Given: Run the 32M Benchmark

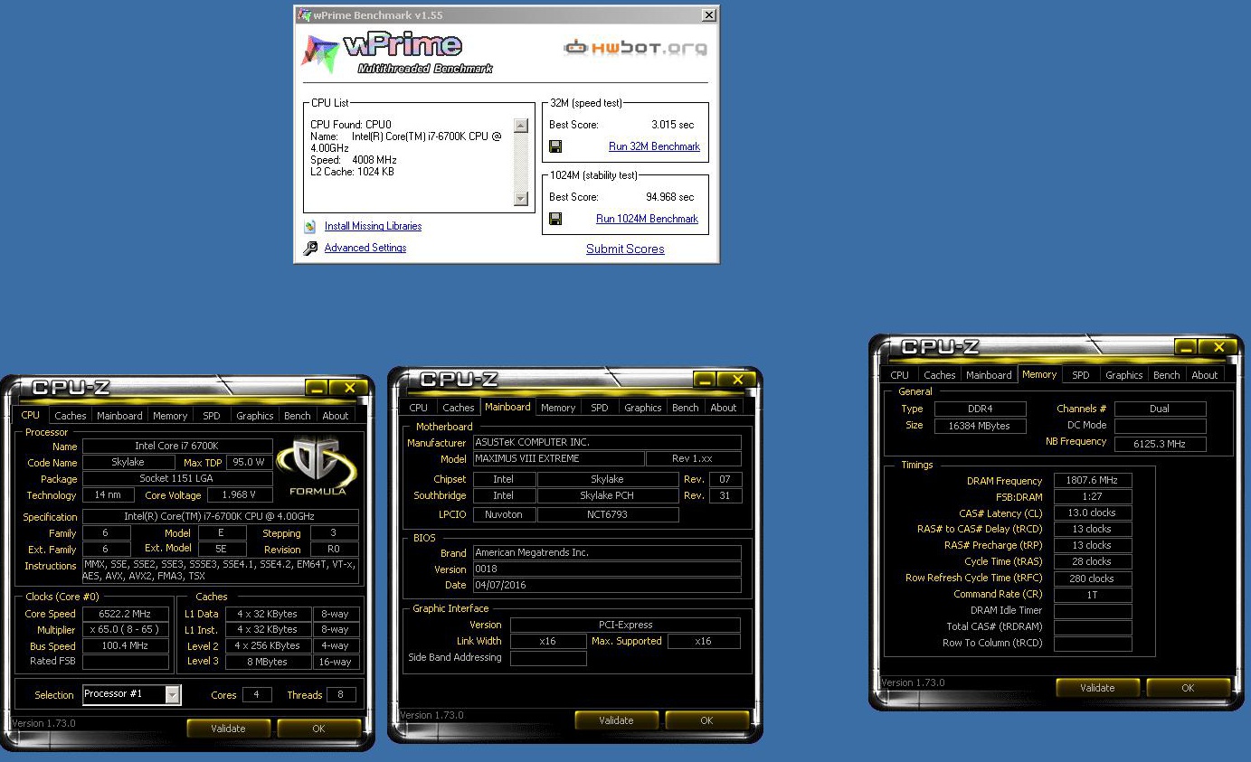Looking at the screenshot, I should point(654,146).
